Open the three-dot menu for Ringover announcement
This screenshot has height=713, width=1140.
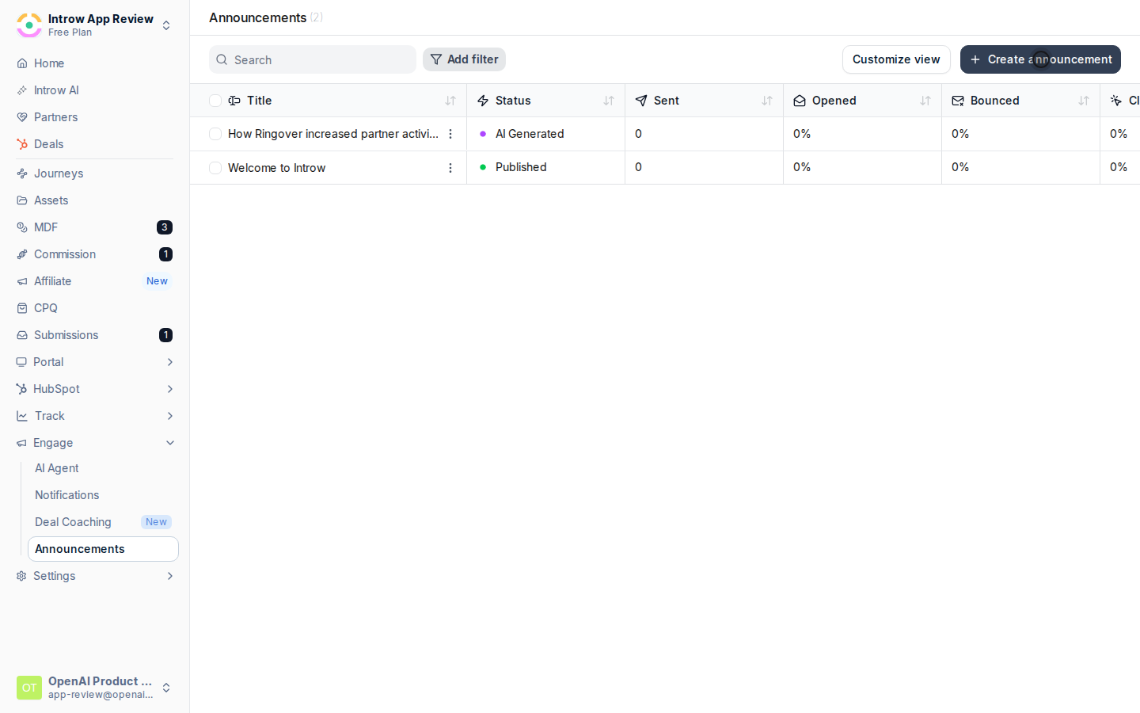coord(450,134)
